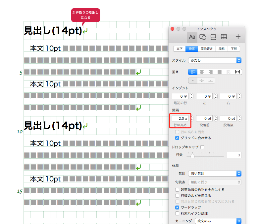Click the first 本文 10pt paragraph
The height and width of the screenshot is (224, 258).
(45, 48)
